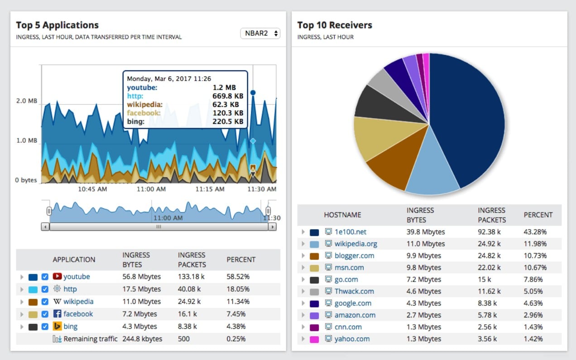Click the monitor icon beside go.com
The height and width of the screenshot is (360, 576).
(328, 279)
